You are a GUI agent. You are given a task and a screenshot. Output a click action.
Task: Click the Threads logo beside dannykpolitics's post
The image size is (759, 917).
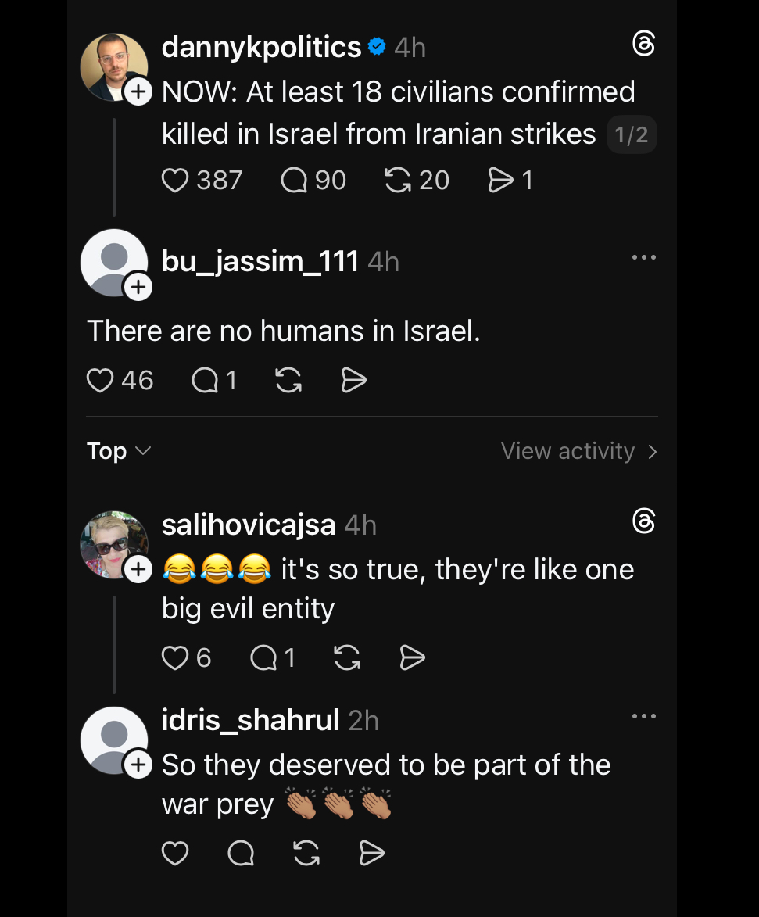[643, 45]
